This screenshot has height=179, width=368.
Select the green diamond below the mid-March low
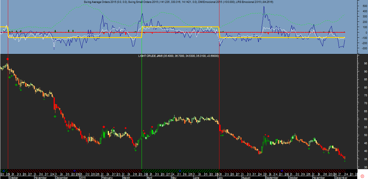coord(135,150)
